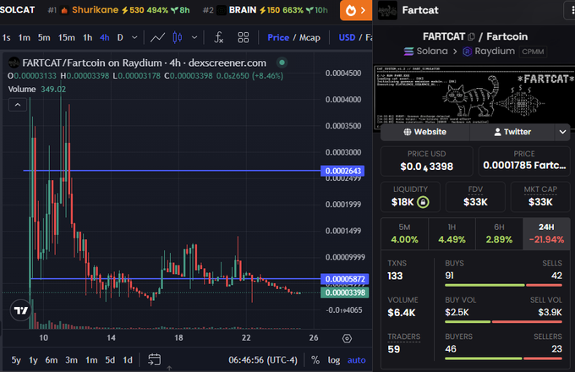The height and width of the screenshot is (372, 575).
Task: Select the 24H stats tab
Action: point(546,234)
